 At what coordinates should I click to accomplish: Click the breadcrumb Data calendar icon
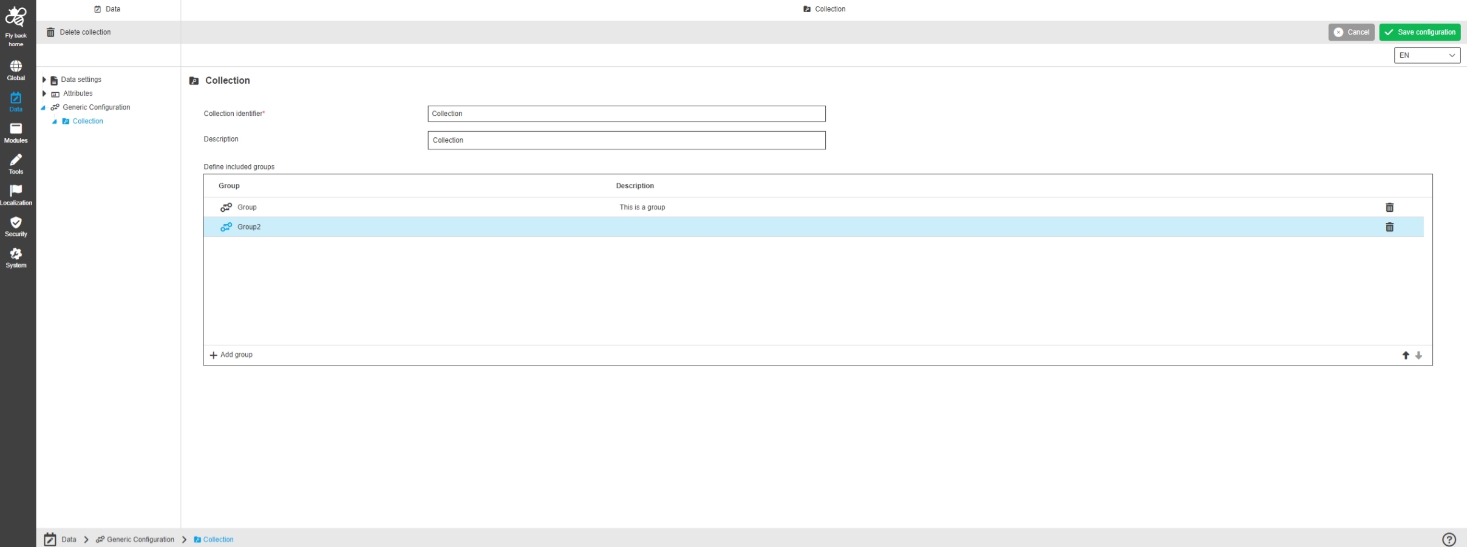pyautogui.click(x=50, y=539)
